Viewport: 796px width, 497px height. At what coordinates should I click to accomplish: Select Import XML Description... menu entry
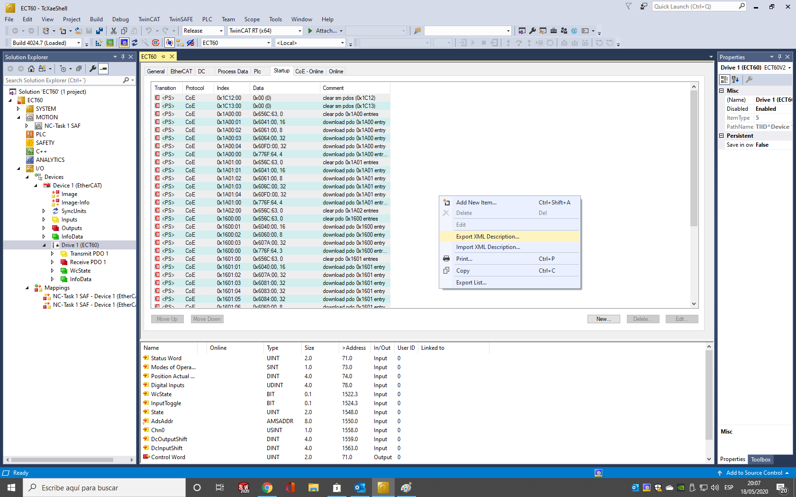coord(510,247)
